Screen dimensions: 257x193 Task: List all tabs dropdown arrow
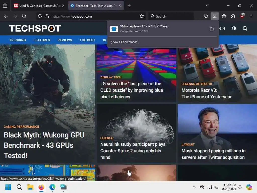[207, 6]
